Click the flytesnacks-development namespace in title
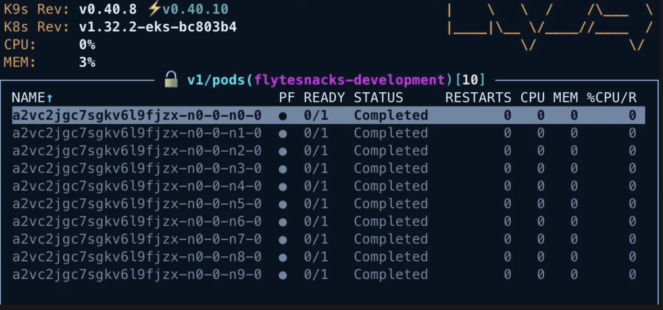This screenshot has width=663, height=310. click(350, 80)
